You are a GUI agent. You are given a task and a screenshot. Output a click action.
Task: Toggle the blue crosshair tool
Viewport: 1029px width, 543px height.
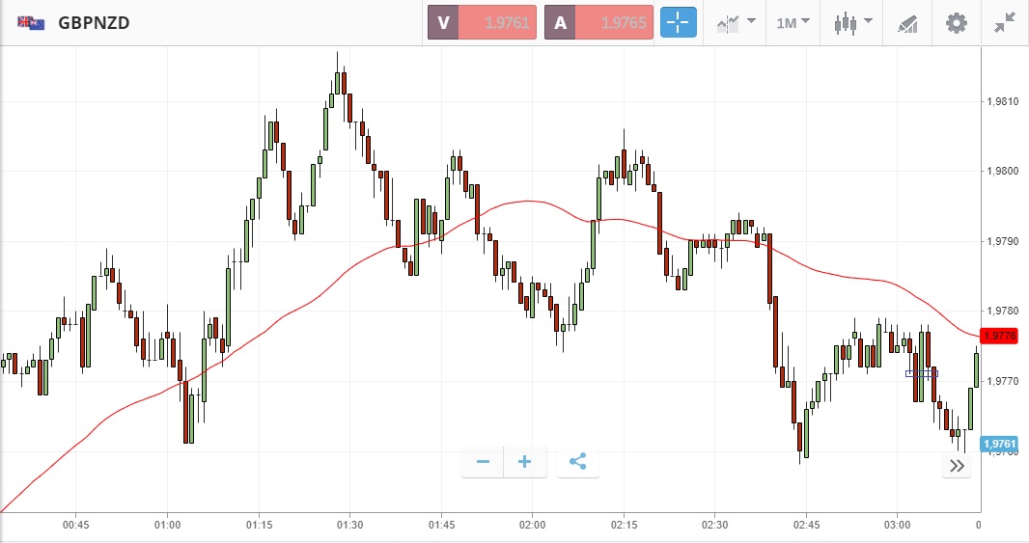click(678, 22)
